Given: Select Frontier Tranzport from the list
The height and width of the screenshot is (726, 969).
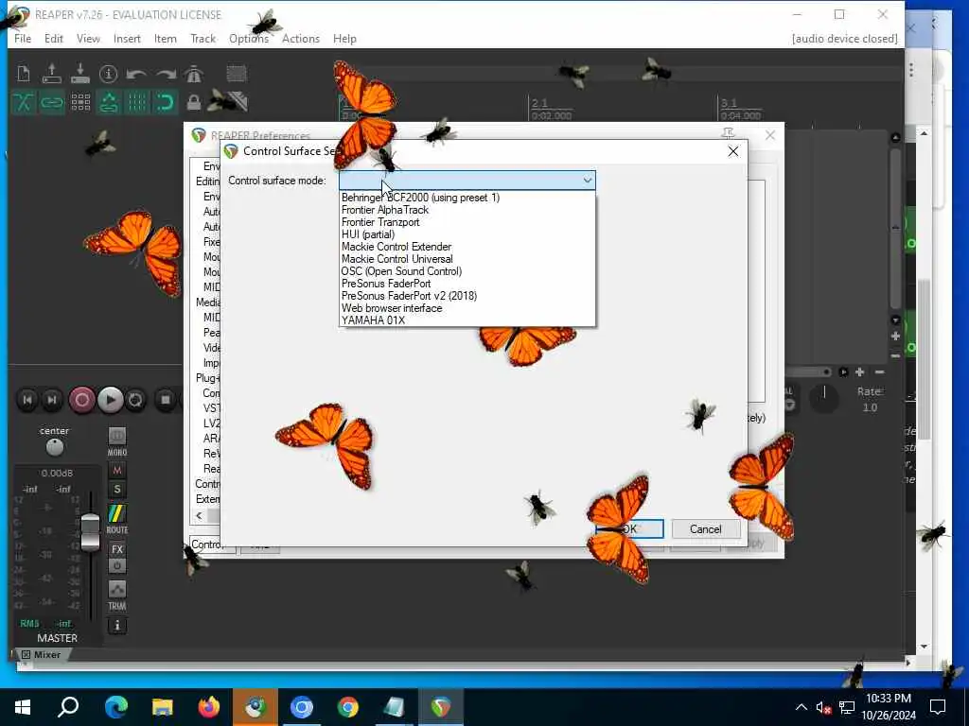Looking at the screenshot, I should coord(467,222).
